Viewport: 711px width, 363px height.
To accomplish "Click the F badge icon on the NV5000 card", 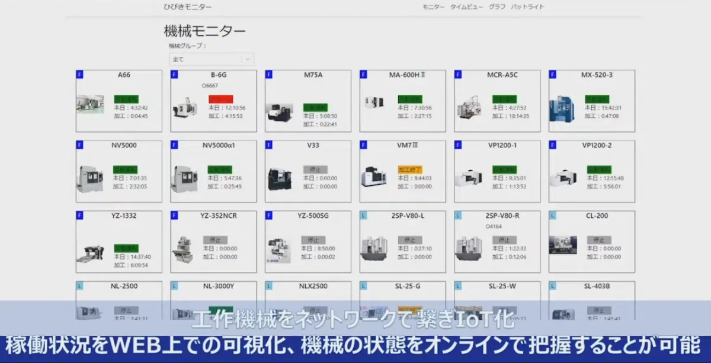I will (79, 145).
